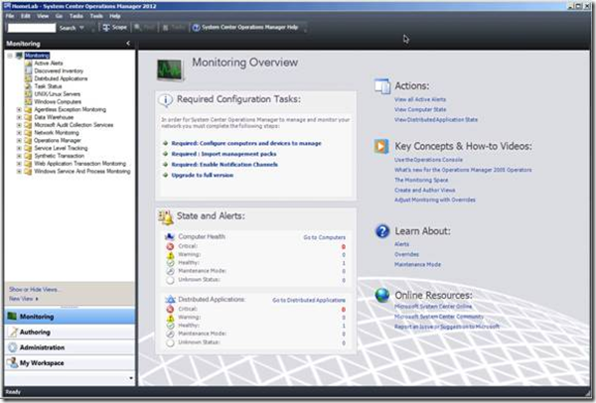Open Required: Import management packs link
This screenshot has width=596, height=403.
click(223, 154)
